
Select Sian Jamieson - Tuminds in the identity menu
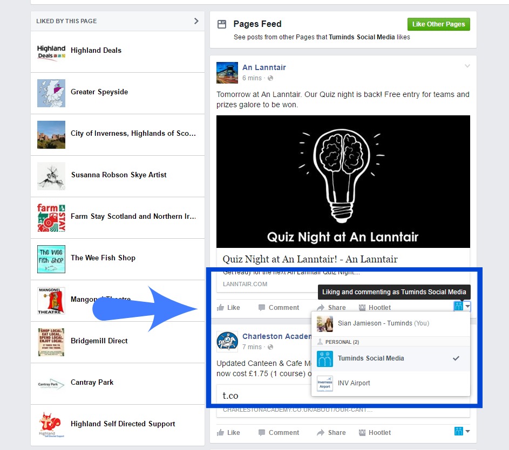[x=390, y=323]
